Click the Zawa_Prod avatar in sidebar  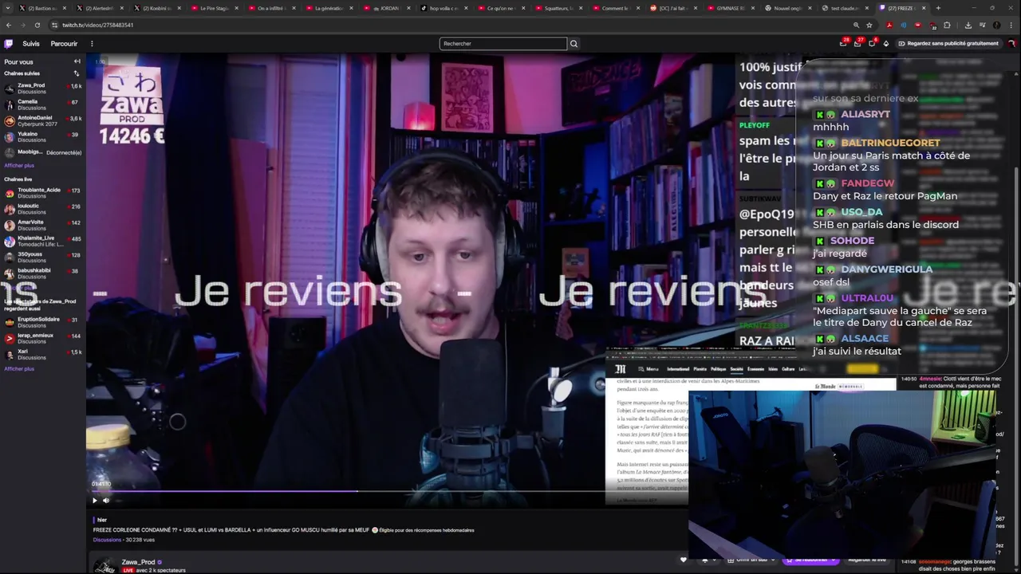point(10,88)
